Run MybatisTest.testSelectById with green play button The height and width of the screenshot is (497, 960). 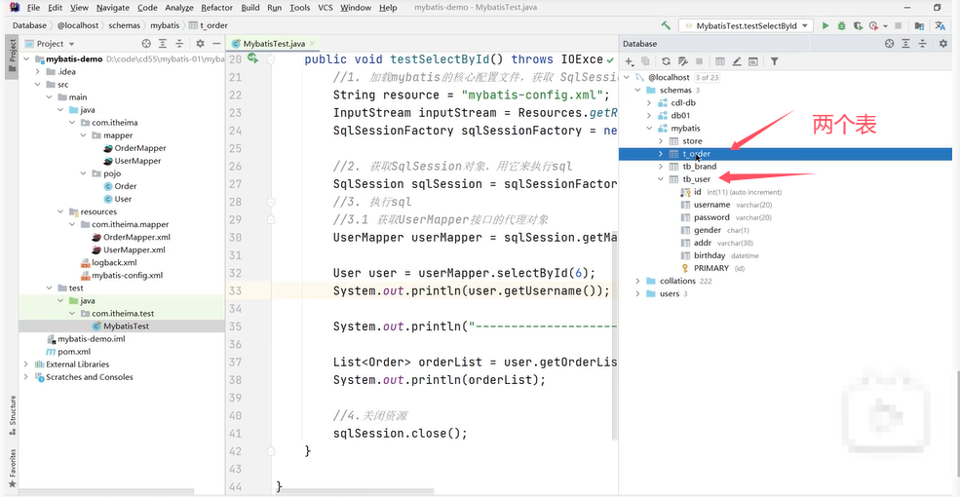pyautogui.click(x=826, y=25)
